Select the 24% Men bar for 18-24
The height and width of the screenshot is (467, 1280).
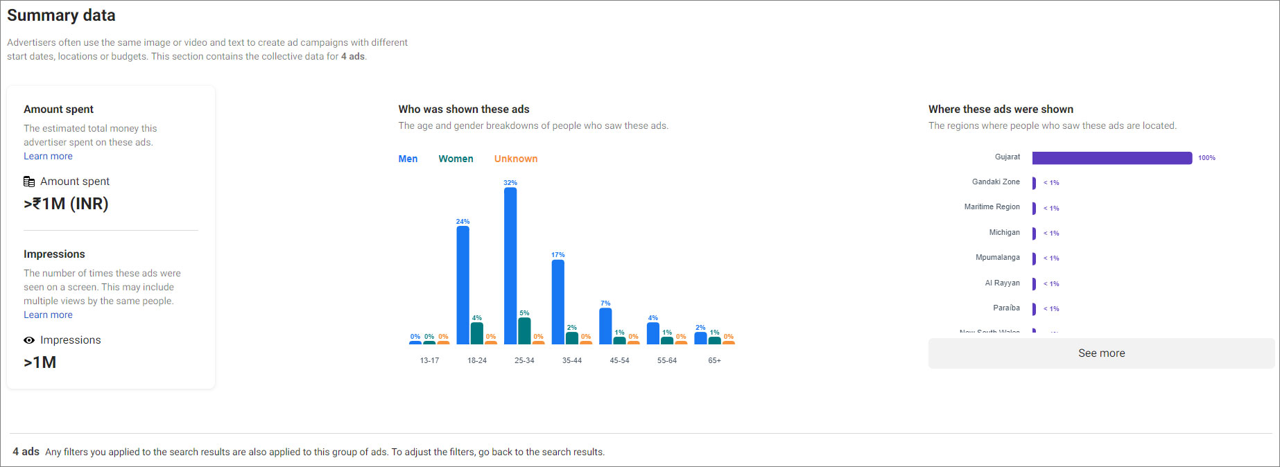click(x=462, y=285)
